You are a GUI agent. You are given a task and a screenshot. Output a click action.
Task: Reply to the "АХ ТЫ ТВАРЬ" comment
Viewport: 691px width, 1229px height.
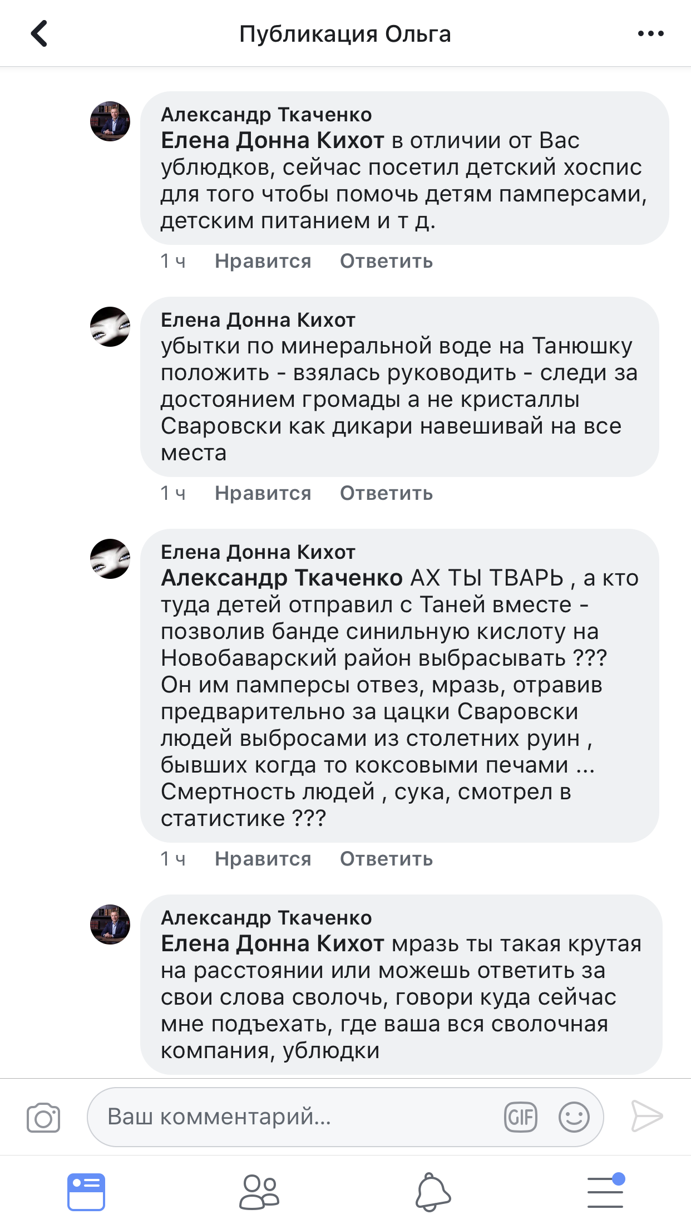pyautogui.click(x=386, y=859)
